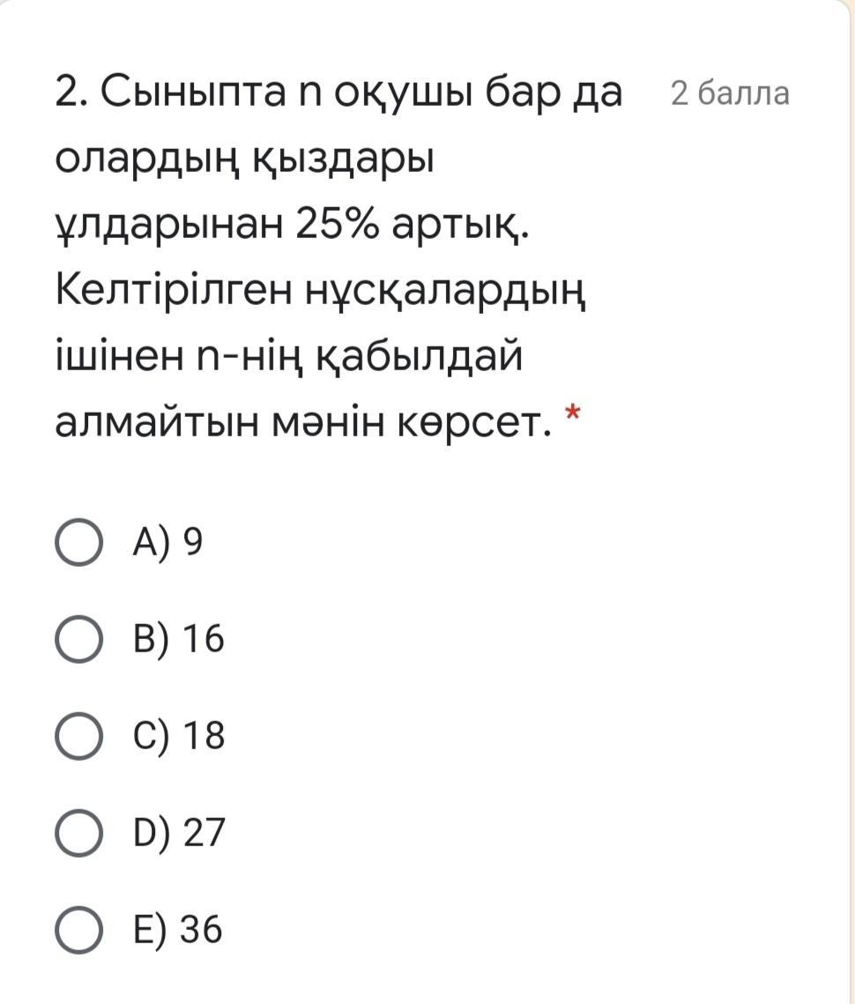
Task: Click the question number "2."
Action: [x=71, y=92]
